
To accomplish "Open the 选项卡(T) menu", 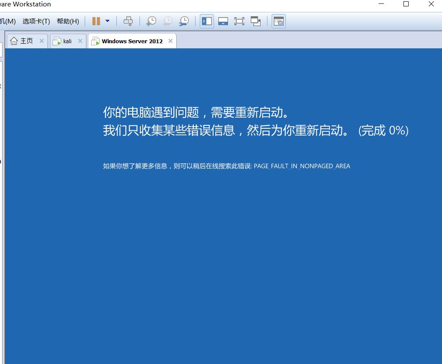I will coord(36,21).
